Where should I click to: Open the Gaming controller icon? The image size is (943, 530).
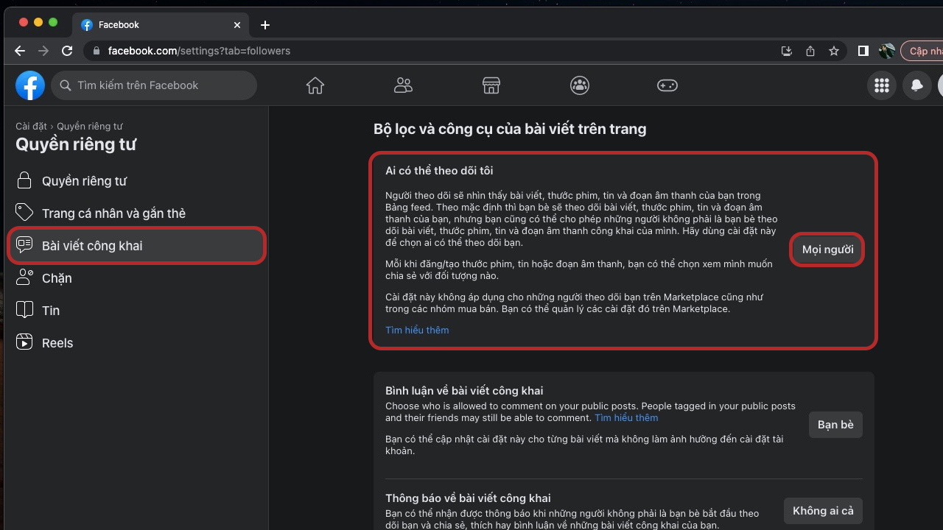667,85
